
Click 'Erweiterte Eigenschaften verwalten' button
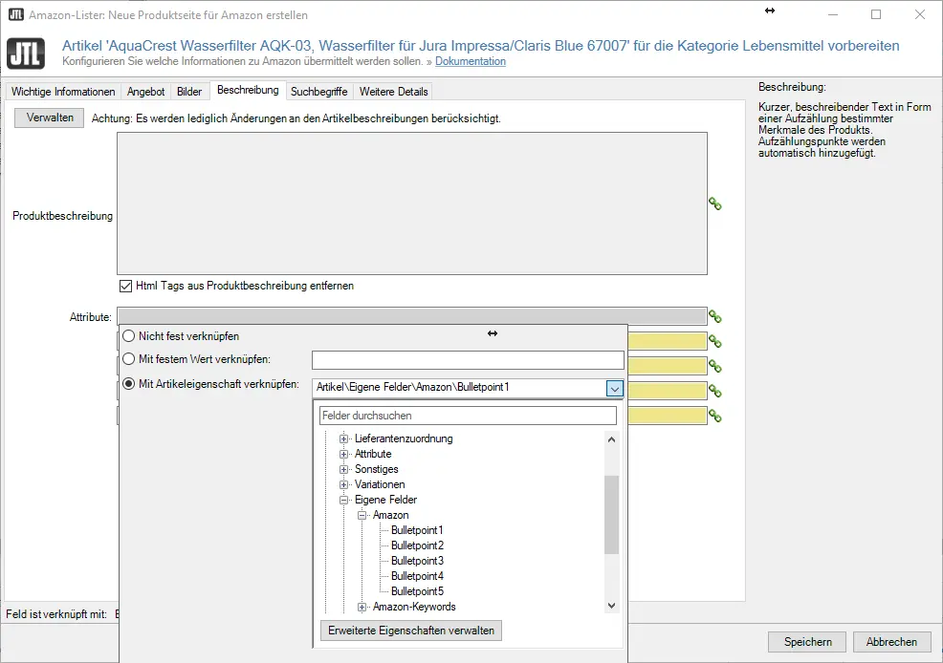(411, 631)
